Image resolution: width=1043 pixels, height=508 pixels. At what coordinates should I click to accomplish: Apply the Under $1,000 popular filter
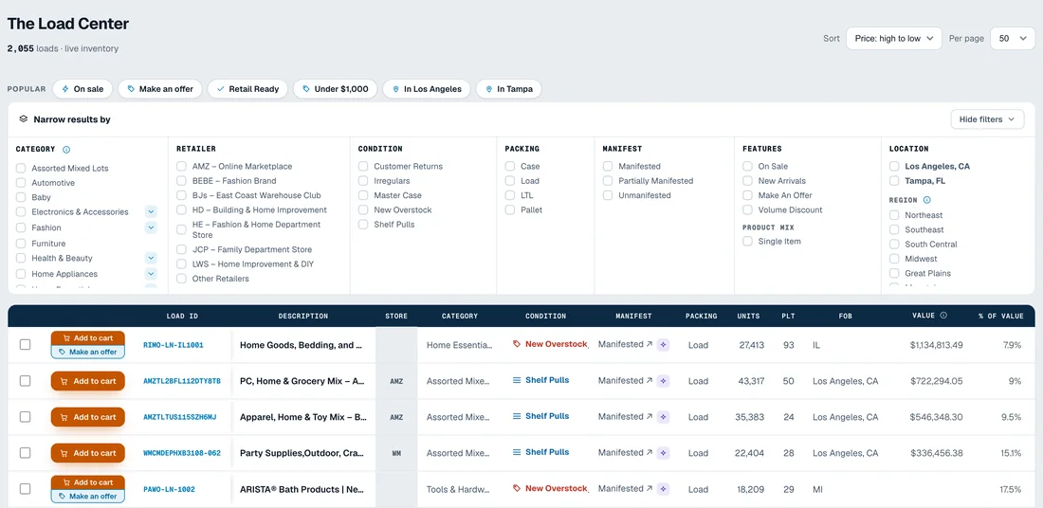pos(336,89)
